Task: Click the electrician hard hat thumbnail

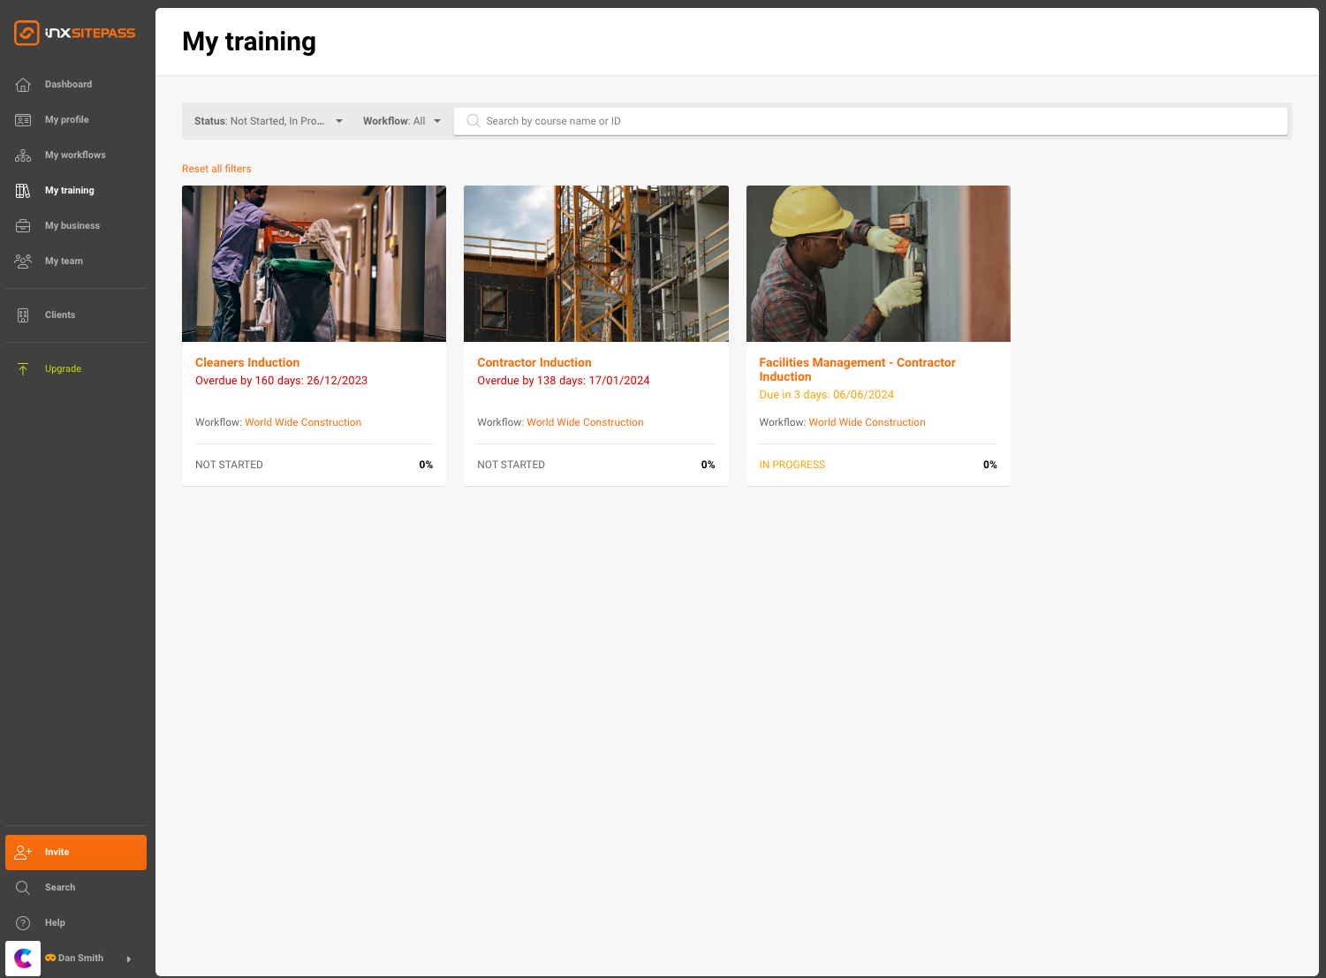Action: [878, 263]
